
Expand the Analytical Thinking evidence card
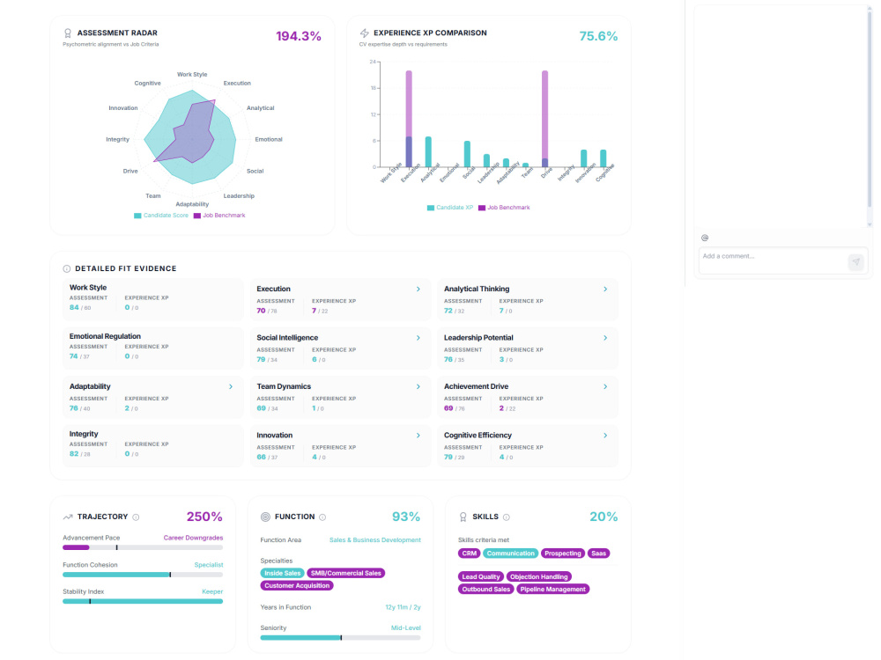605,289
